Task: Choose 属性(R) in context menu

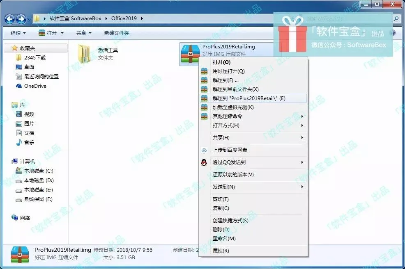Action: click(x=253, y=251)
